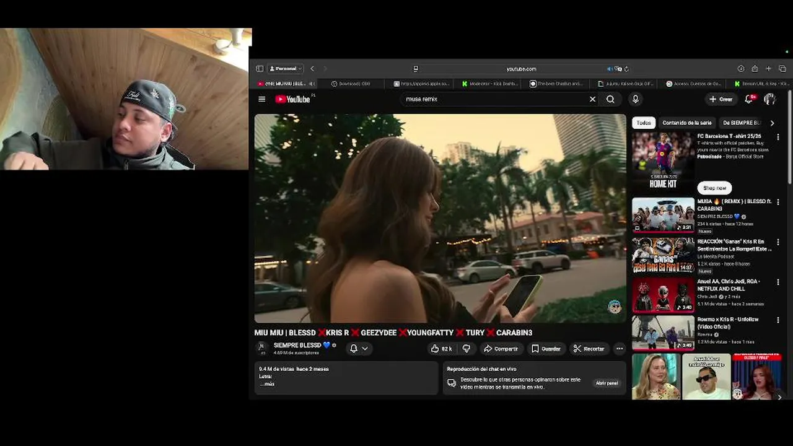Viewport: 793px width, 446px height.
Task: Select the 'Contenido de la serie' chip
Action: click(687, 123)
